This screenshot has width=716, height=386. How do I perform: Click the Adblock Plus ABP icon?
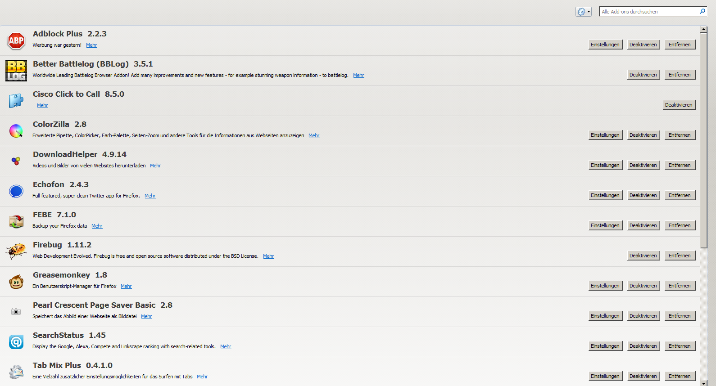point(16,41)
